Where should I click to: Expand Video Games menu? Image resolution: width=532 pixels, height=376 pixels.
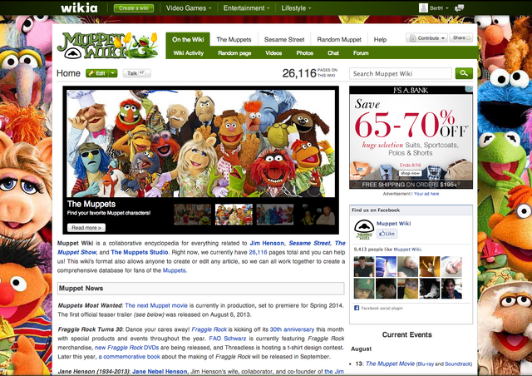pos(189,7)
